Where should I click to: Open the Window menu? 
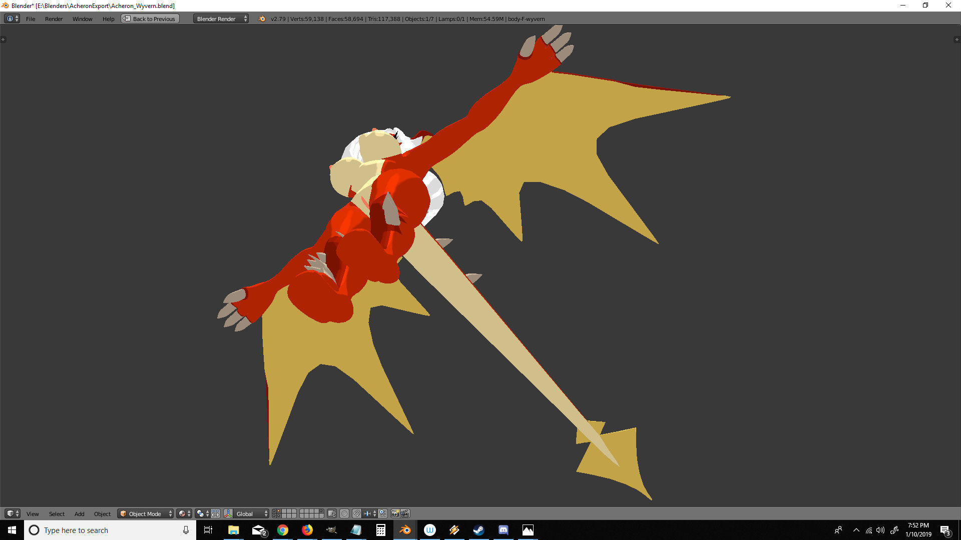click(x=82, y=19)
